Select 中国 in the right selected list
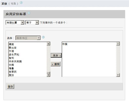This screenshot has height=101, width=129. (89, 44)
